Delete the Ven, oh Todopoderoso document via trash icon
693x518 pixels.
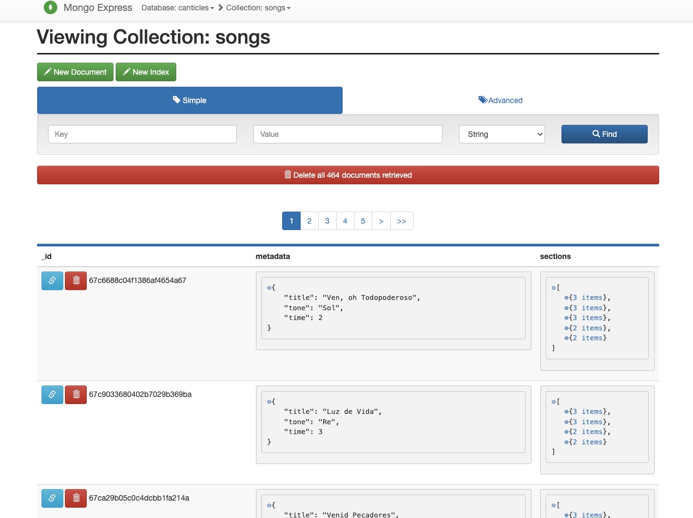coord(76,281)
